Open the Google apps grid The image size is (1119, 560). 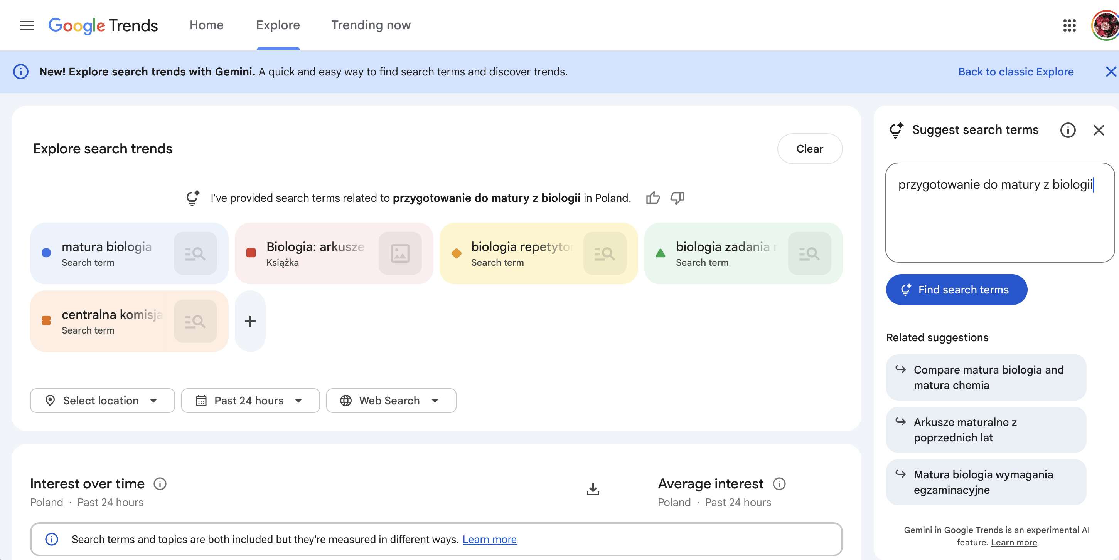[x=1070, y=25]
